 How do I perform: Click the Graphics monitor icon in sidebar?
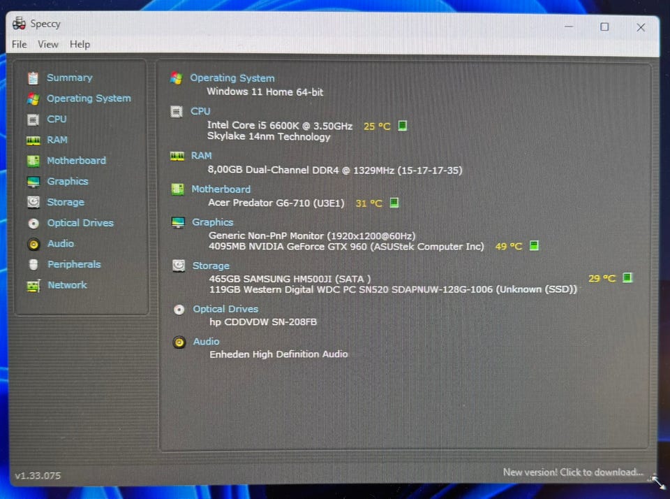[x=33, y=182]
